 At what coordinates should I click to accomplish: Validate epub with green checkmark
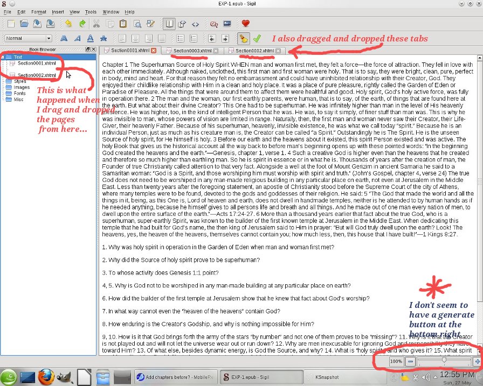[x=257, y=38]
